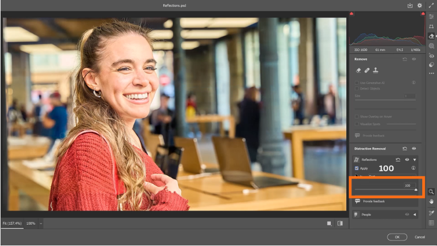Open the zoom level dropdown arrow

pyautogui.click(x=41, y=223)
